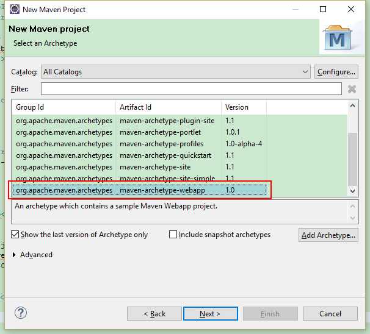This screenshot has width=370, height=334.
Task: Close the New Maven Project dialog
Action: (351, 9)
